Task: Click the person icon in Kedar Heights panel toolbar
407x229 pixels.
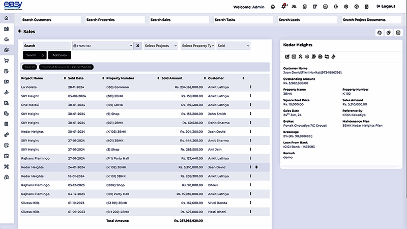Action: (300, 56)
